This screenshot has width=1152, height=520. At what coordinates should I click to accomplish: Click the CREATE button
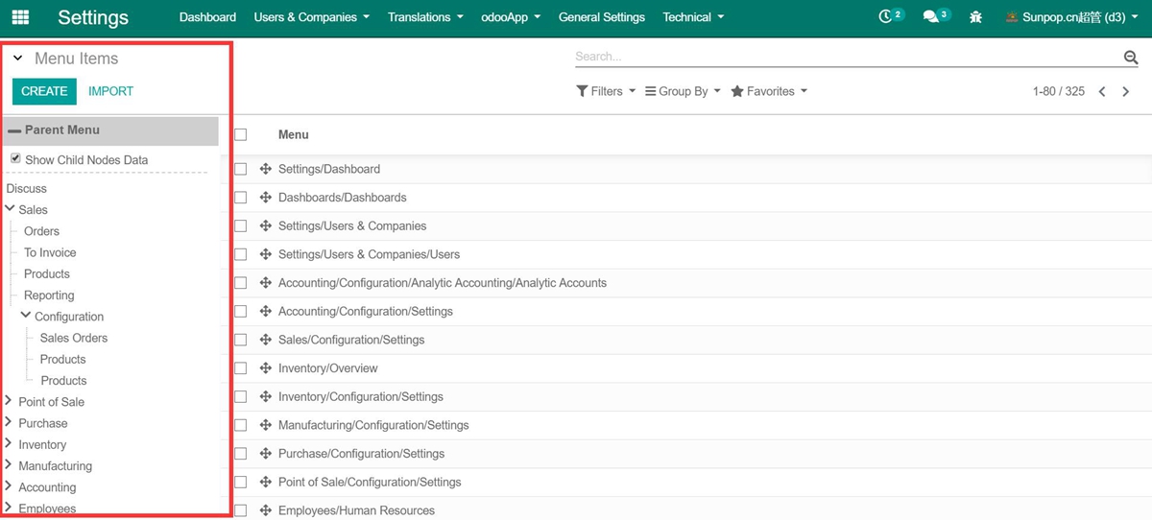[44, 91]
